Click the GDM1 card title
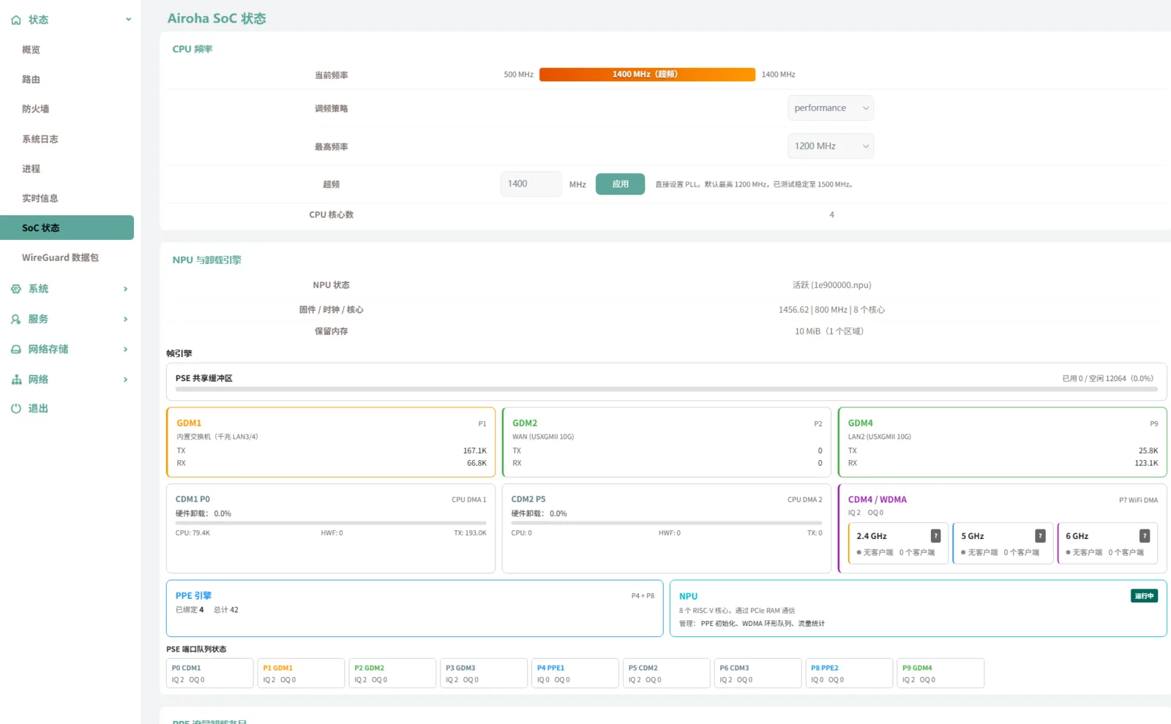Image resolution: width=1171 pixels, height=724 pixels. pos(189,423)
